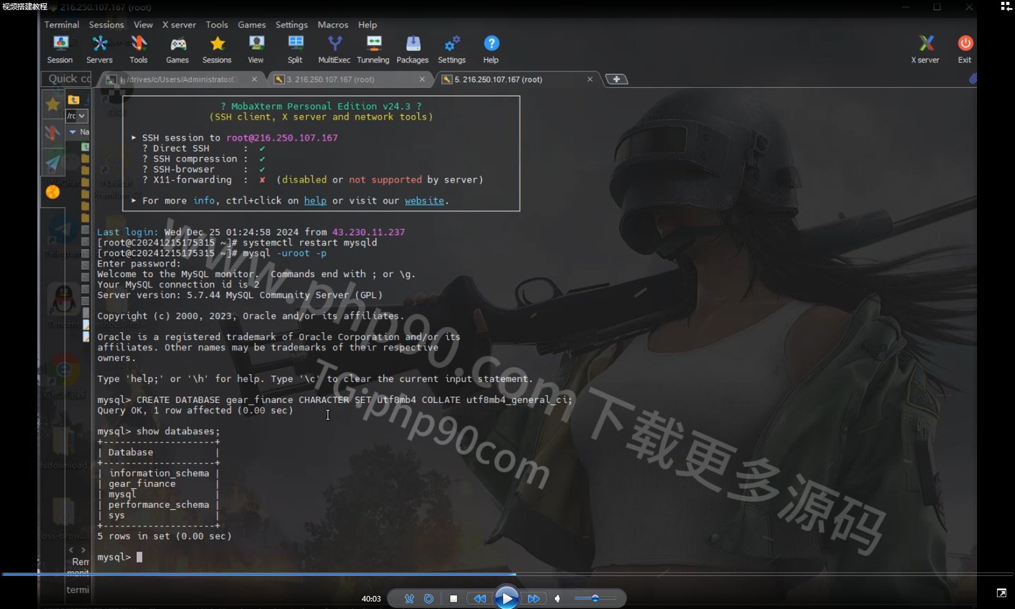Click gear_finance row in databases table
1015x609 pixels.
click(143, 484)
